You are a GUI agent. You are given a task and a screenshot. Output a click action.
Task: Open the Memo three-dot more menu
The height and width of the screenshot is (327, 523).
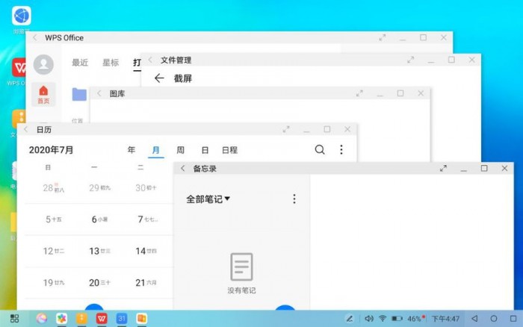(294, 199)
